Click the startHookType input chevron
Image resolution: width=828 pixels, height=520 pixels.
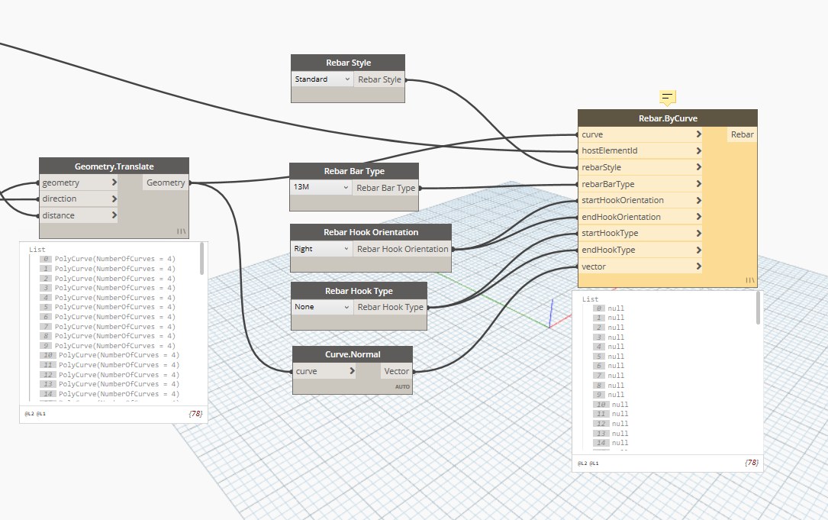pos(698,233)
